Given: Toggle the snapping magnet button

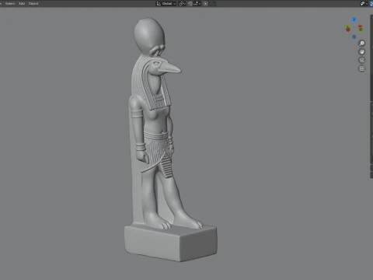Looking at the screenshot, I should 190,4.
